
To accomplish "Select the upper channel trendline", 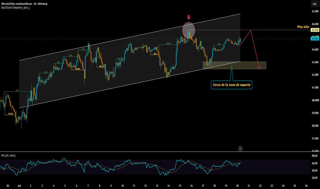I will click(130, 37).
